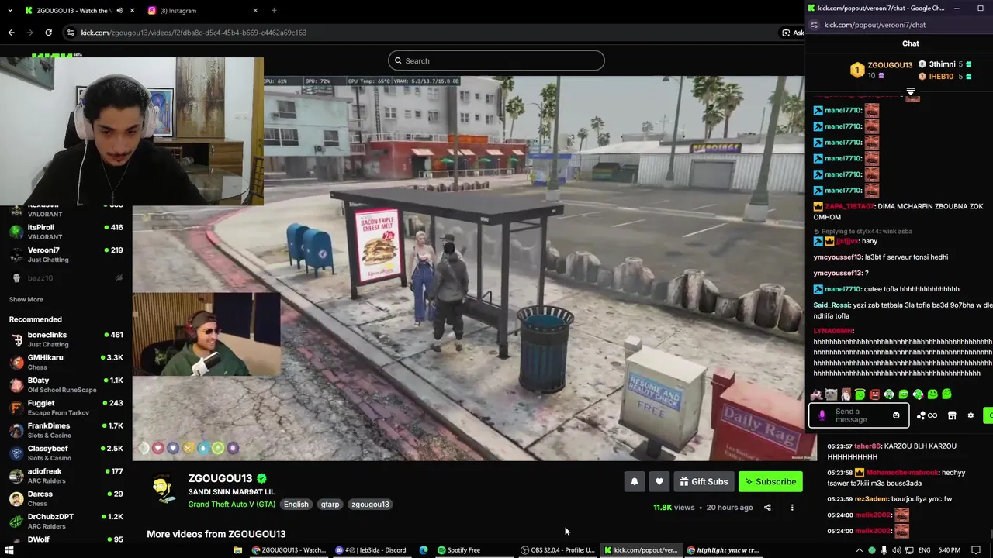993x558 pixels.
Task: Open chat settings gear
Action: click(971, 416)
